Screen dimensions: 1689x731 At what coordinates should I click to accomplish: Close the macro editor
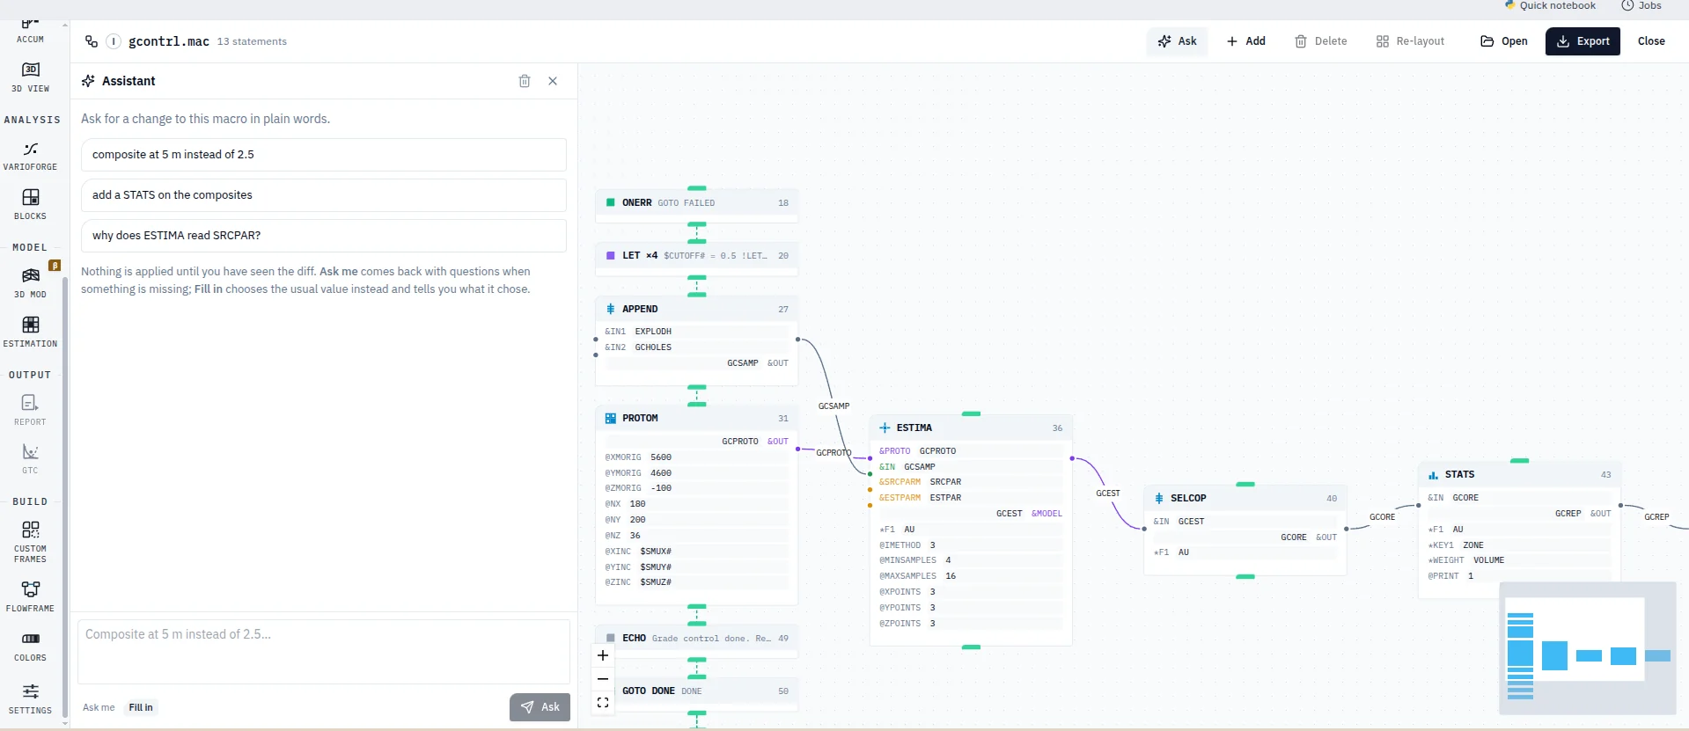tap(1651, 41)
